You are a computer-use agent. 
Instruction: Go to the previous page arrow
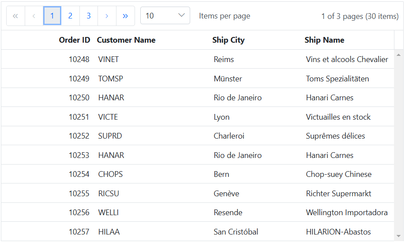[34, 16]
